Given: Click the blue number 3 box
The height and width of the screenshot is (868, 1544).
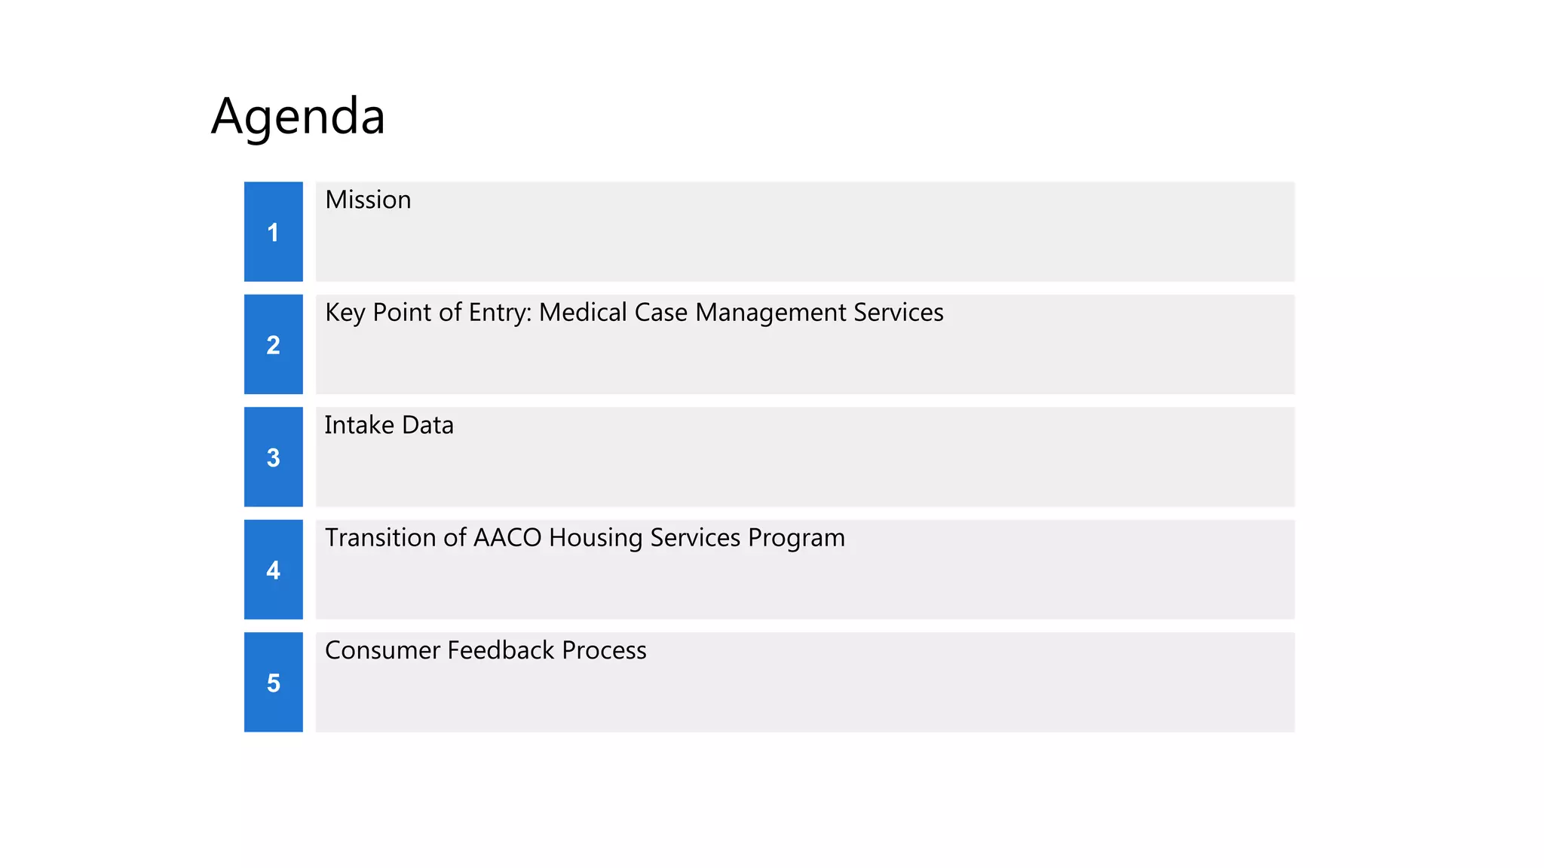Looking at the screenshot, I should tap(273, 457).
